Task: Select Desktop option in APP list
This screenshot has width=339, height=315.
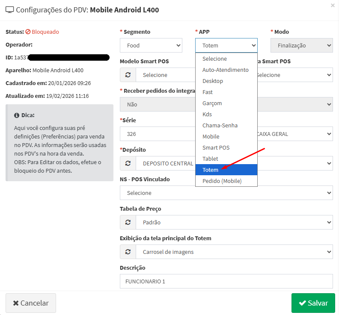Action: (x=213, y=81)
